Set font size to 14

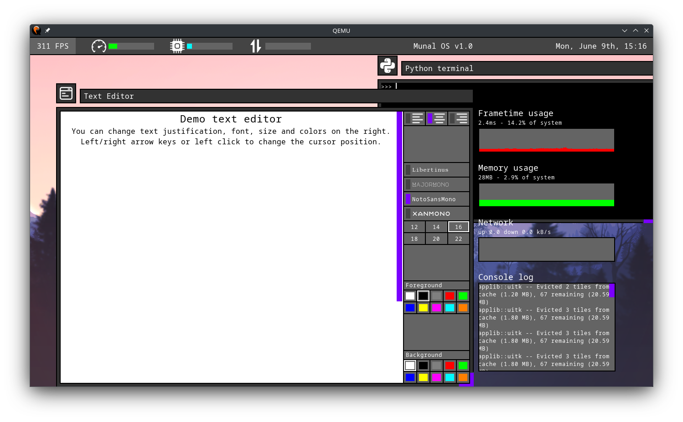[436, 227]
